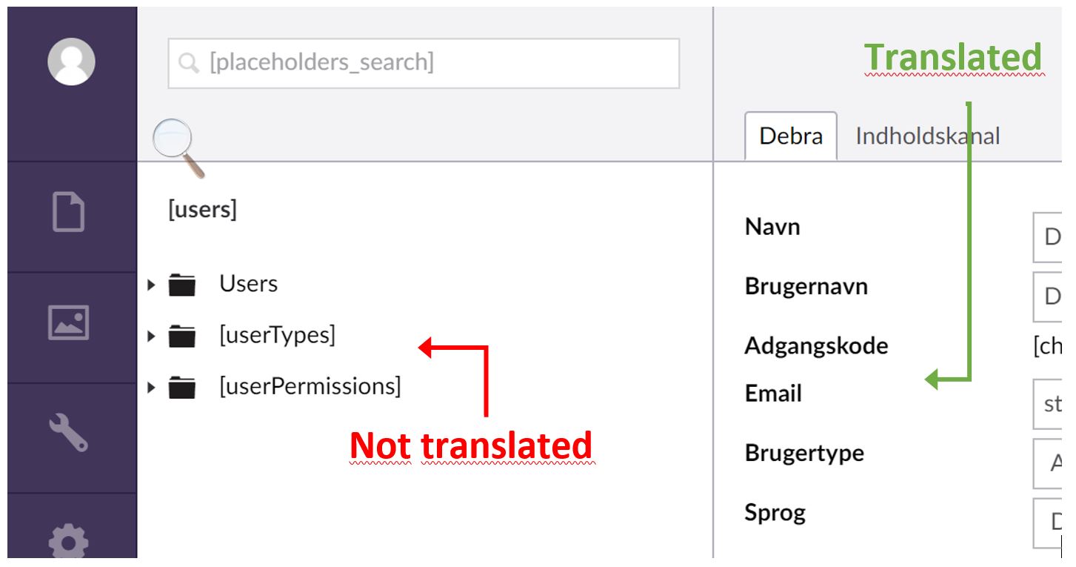The height and width of the screenshot is (567, 1076).
Task: Expand the [userPermissions] tree node arrow
Action: (x=151, y=388)
